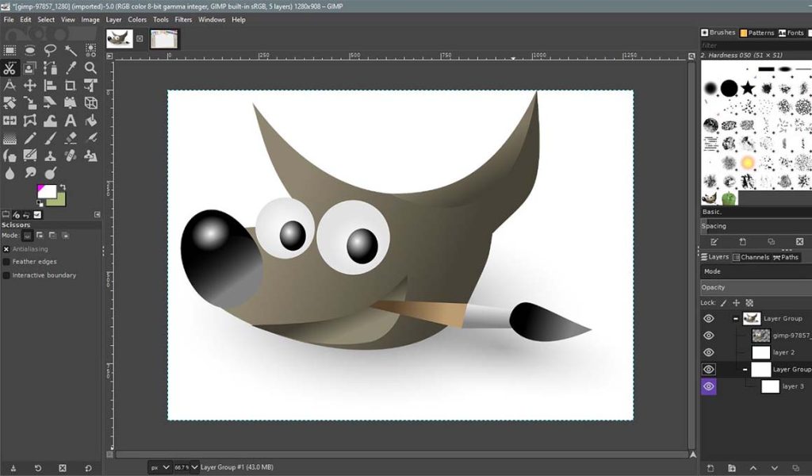Open the px unit dropdown
812x476 pixels.
tap(160, 467)
